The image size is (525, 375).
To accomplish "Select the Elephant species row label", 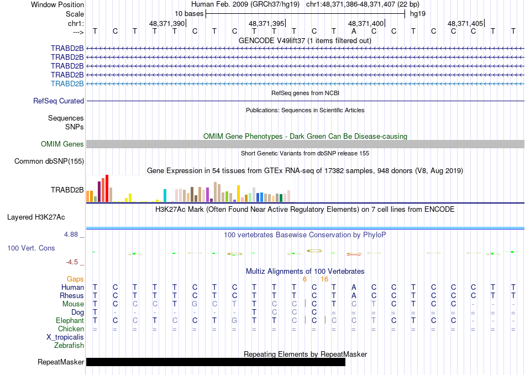I will click(x=70, y=321).
